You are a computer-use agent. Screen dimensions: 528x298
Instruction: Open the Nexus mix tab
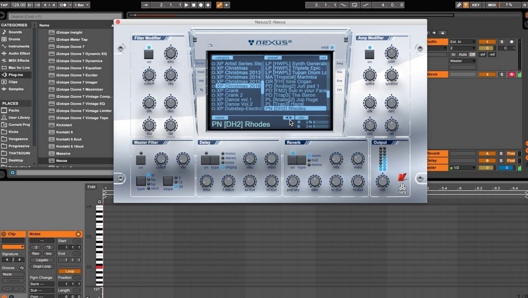pyautogui.click(x=339, y=72)
